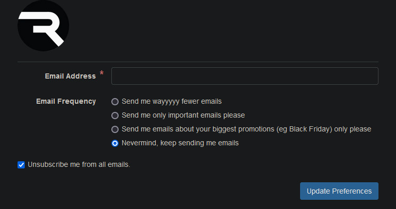Click the "Email Address" field label
The height and width of the screenshot is (209, 396).
[70, 76]
